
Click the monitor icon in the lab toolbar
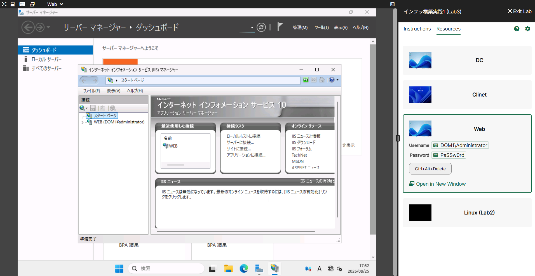coord(13,4)
